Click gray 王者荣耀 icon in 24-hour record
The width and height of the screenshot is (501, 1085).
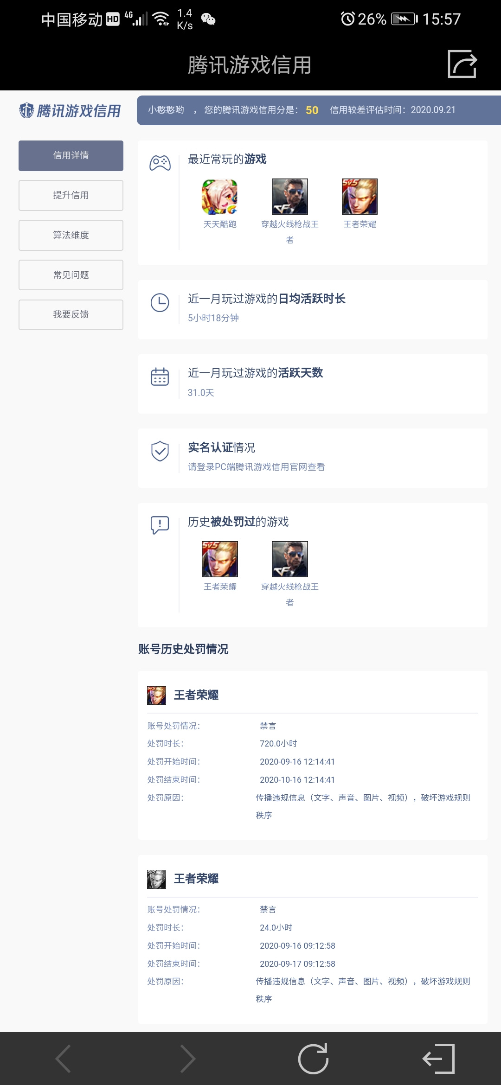[156, 879]
